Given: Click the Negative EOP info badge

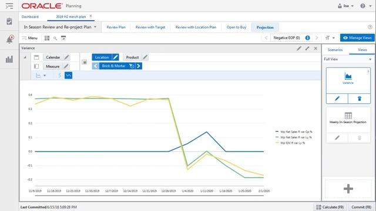Looking at the screenshot, I should [307, 38].
